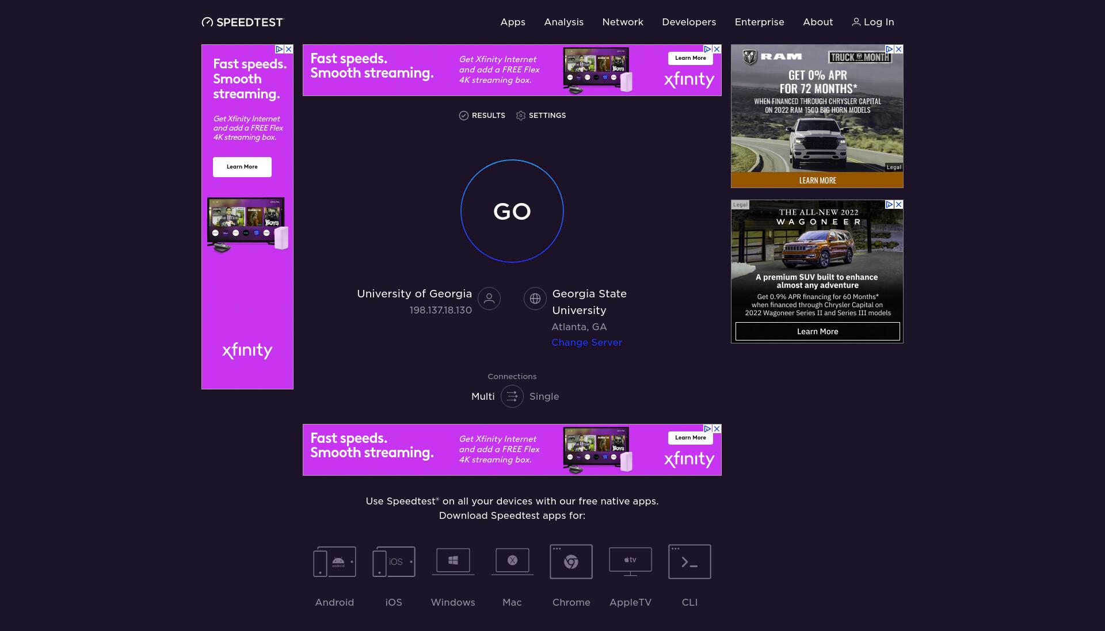This screenshot has height=631, width=1105.
Task: Close the RAM truck ad
Action: (x=899, y=49)
